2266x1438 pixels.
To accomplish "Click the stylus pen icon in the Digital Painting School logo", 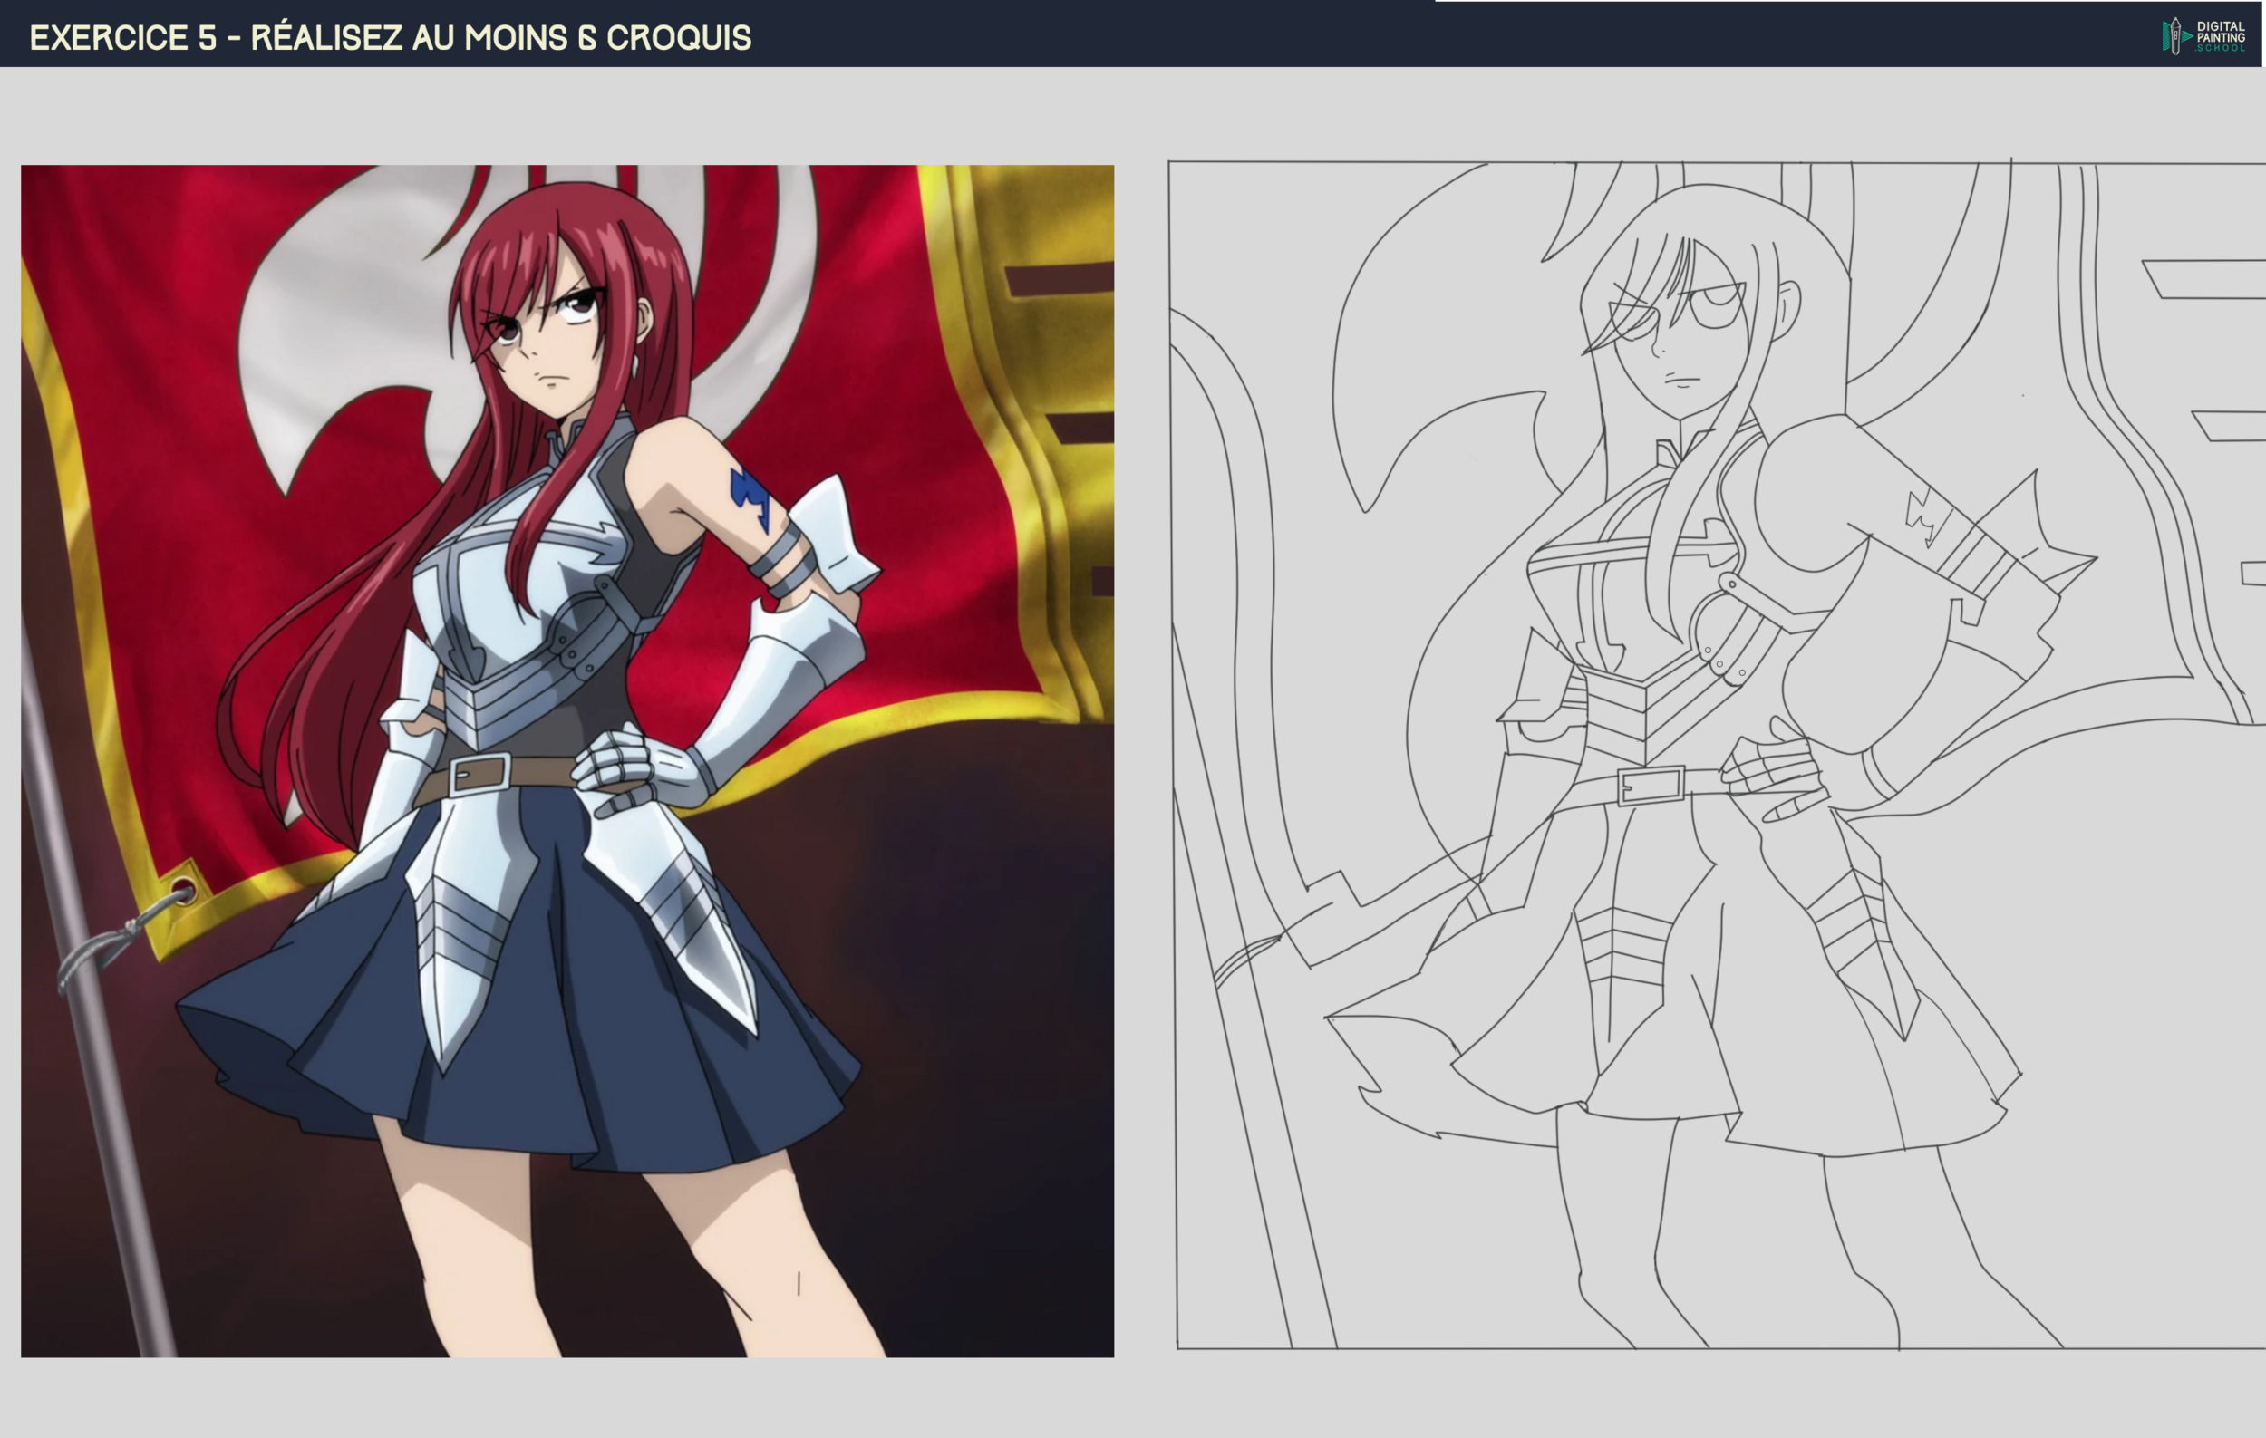I will coord(2175,35).
